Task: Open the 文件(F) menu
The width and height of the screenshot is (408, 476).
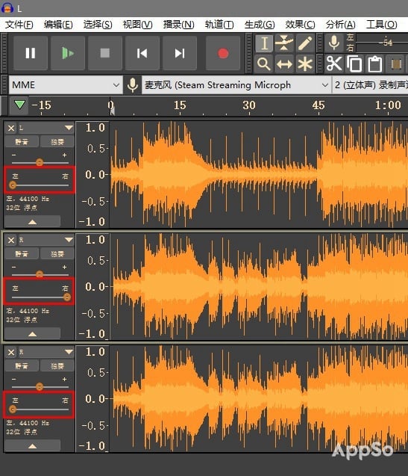Action: point(19,25)
